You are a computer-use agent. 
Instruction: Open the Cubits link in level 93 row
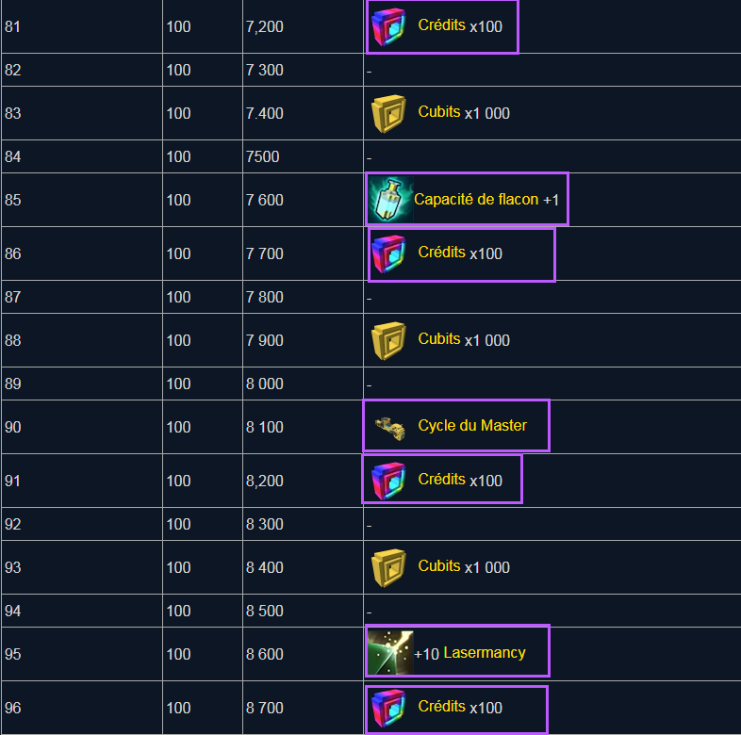click(x=439, y=566)
